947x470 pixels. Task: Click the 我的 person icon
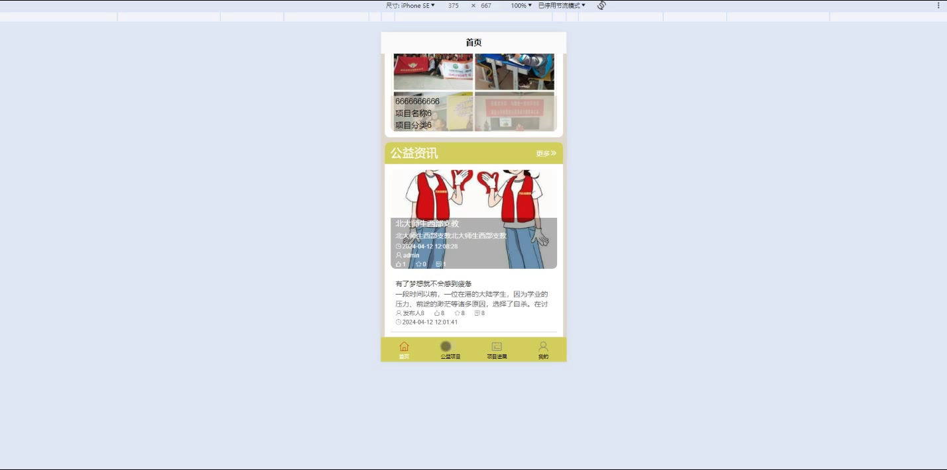click(543, 346)
